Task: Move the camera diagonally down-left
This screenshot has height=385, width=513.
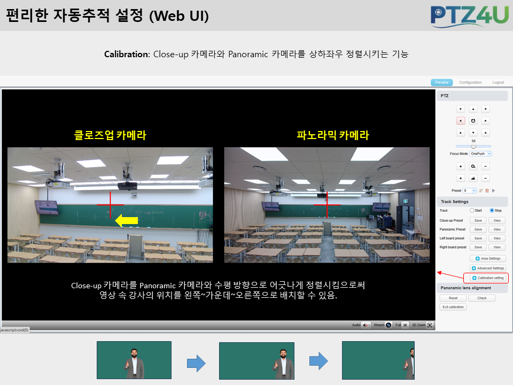Action: (x=461, y=133)
